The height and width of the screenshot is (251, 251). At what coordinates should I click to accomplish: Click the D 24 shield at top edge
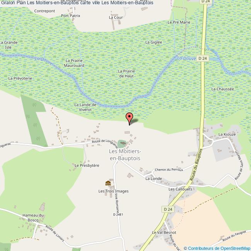point(206,2)
